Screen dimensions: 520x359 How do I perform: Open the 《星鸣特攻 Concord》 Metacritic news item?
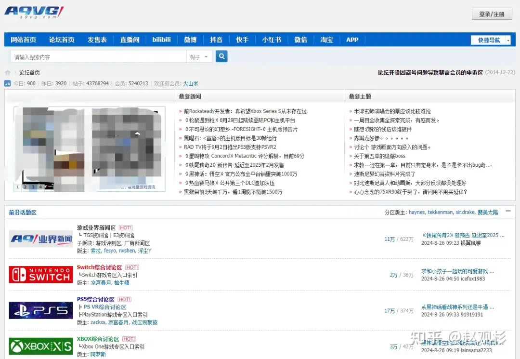(x=244, y=156)
